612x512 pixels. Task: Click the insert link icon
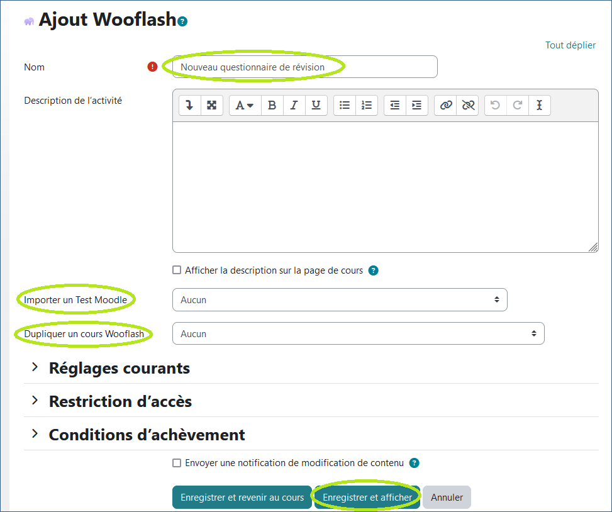click(x=446, y=106)
